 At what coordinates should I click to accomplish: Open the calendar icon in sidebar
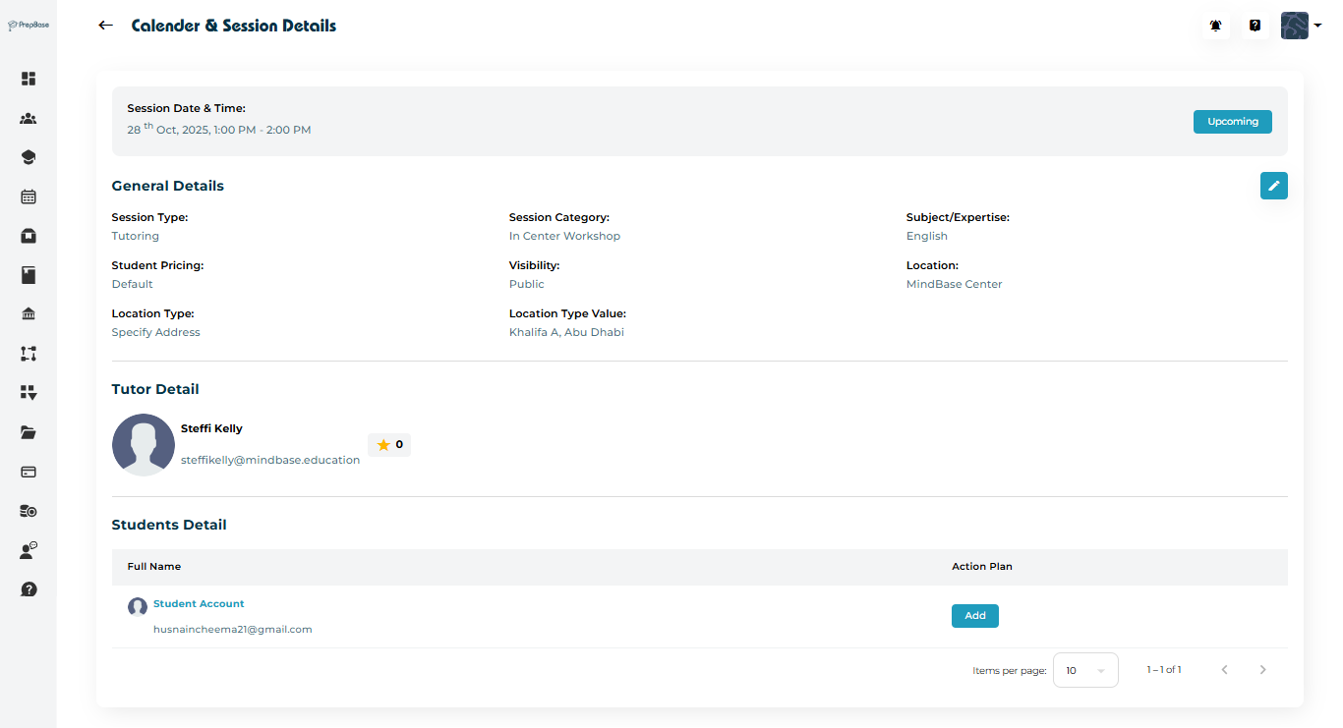(x=29, y=196)
